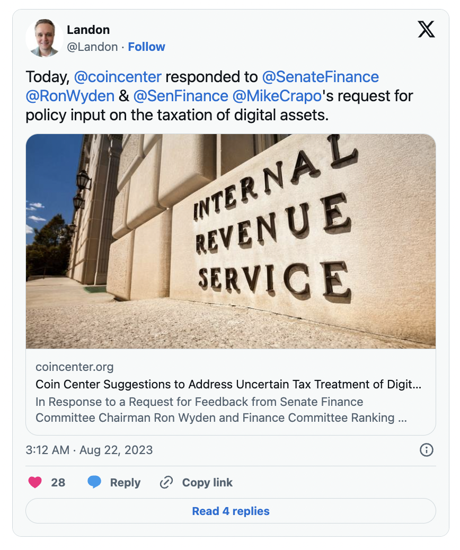Expand Read 4 replies
Viewport: 460px width, 550px height.
[231, 511]
